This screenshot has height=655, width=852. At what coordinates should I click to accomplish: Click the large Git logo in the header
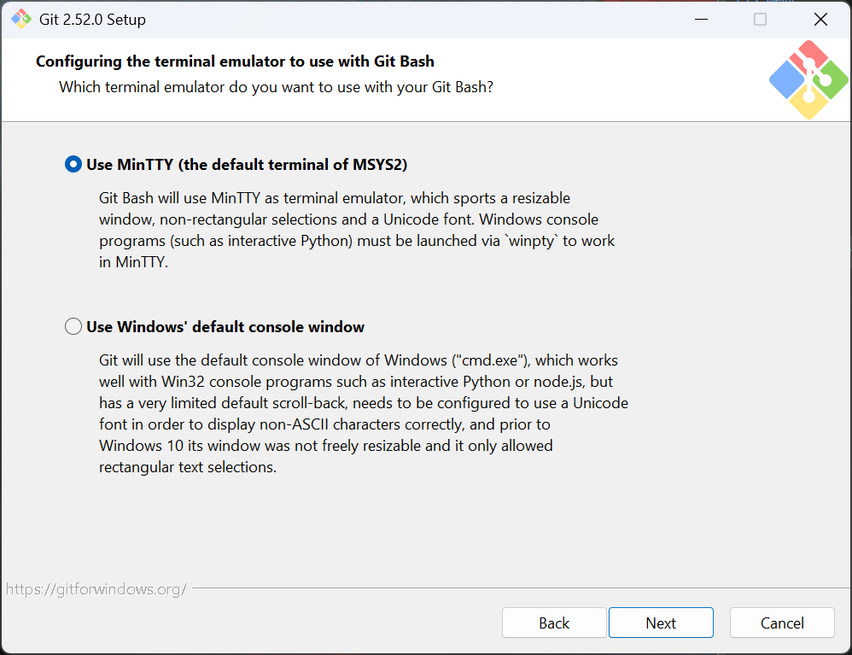808,79
